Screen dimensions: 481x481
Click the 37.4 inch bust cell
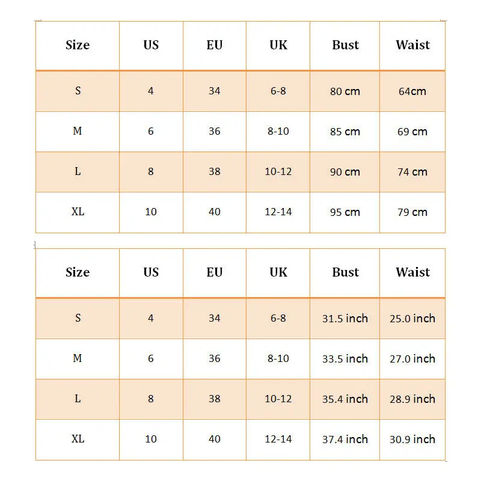[x=345, y=440]
